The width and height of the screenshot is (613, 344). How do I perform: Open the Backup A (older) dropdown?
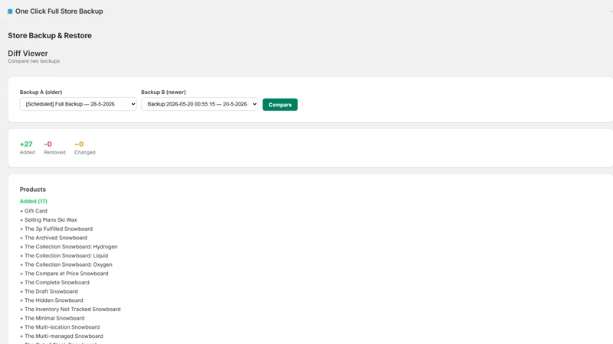tap(78, 104)
